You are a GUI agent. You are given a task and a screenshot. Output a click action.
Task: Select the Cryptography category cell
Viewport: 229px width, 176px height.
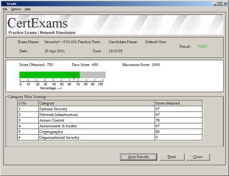[x=97, y=132]
